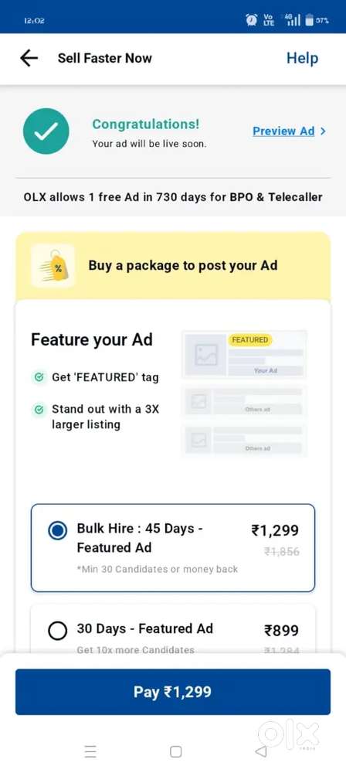Tap the FEATURED yellow badge in preview
346x773 pixels.
pos(250,339)
